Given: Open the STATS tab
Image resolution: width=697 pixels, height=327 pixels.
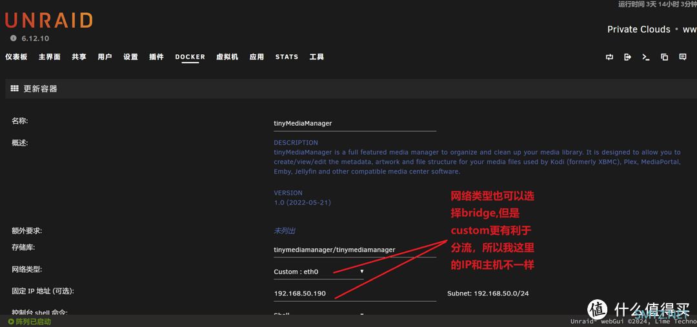Looking at the screenshot, I should [287, 57].
